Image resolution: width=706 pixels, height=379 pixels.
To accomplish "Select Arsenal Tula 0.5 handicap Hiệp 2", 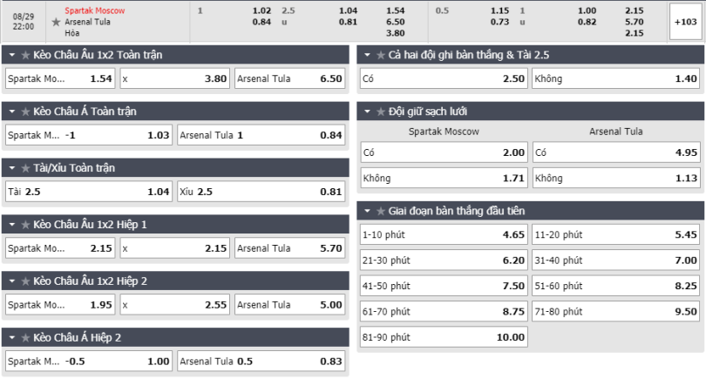I will [x=261, y=361].
